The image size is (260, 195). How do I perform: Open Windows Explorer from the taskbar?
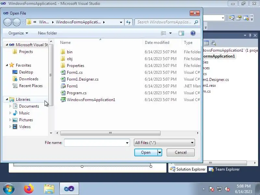pos(49,189)
